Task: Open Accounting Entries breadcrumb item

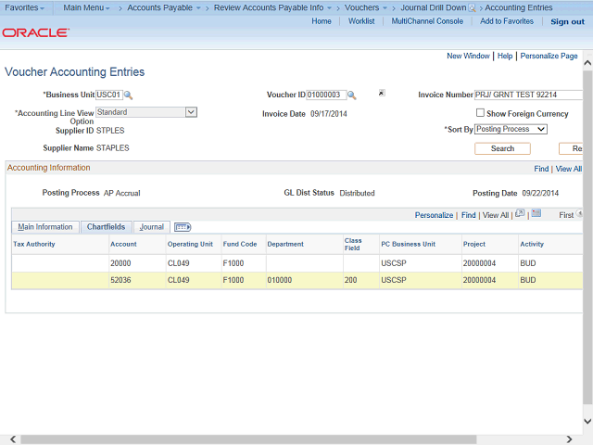Action: (519, 7)
